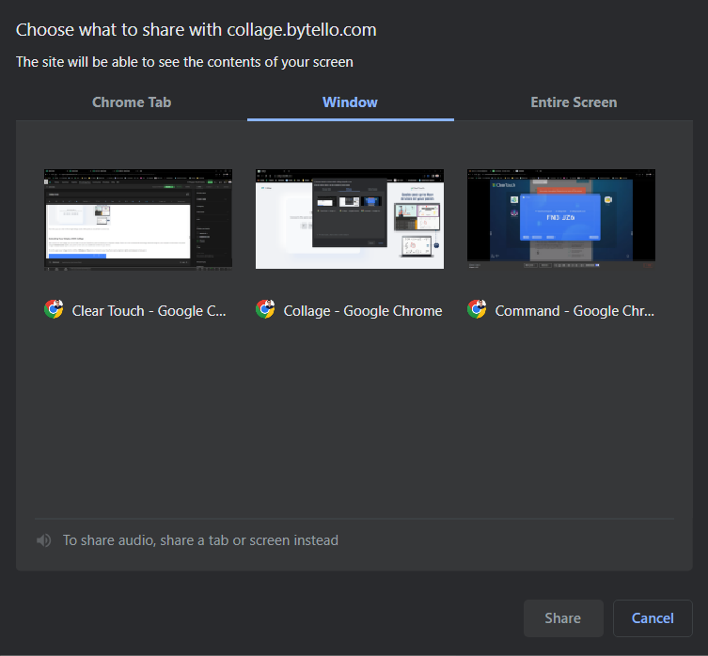Select the Command window thumbnail

560,219
